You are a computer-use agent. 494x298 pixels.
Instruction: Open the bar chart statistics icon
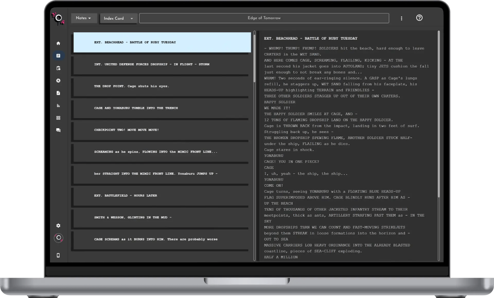[58, 106]
